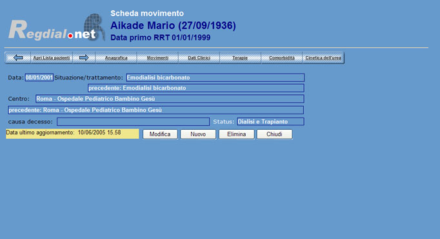Image resolution: width=440 pixels, height=239 pixels.
Task: Open the Cinetica dell'urea section
Action: (323, 57)
